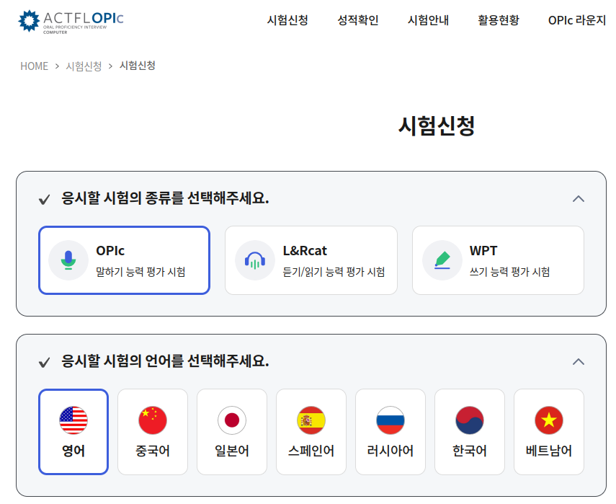616x504 pixels.
Task: Select the OPIc microphone icon
Action: click(68, 258)
